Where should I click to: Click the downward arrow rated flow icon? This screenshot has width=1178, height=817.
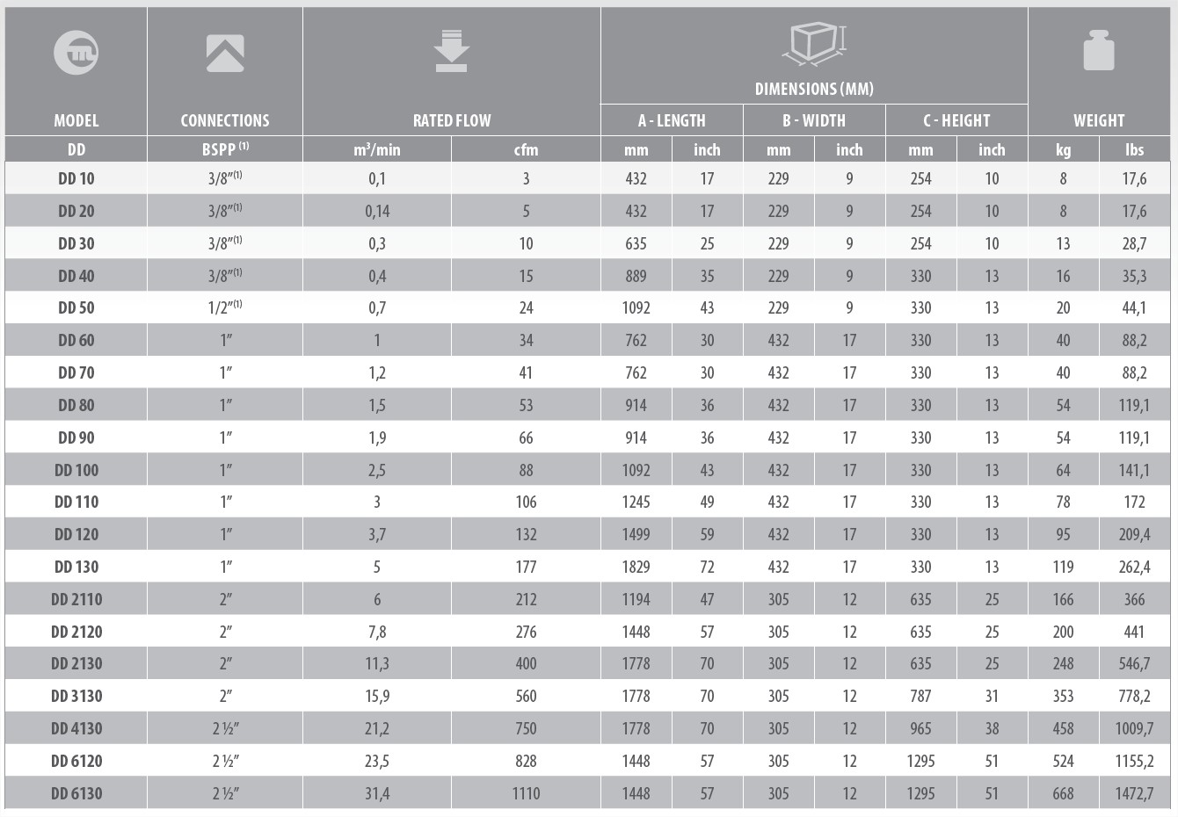451,51
